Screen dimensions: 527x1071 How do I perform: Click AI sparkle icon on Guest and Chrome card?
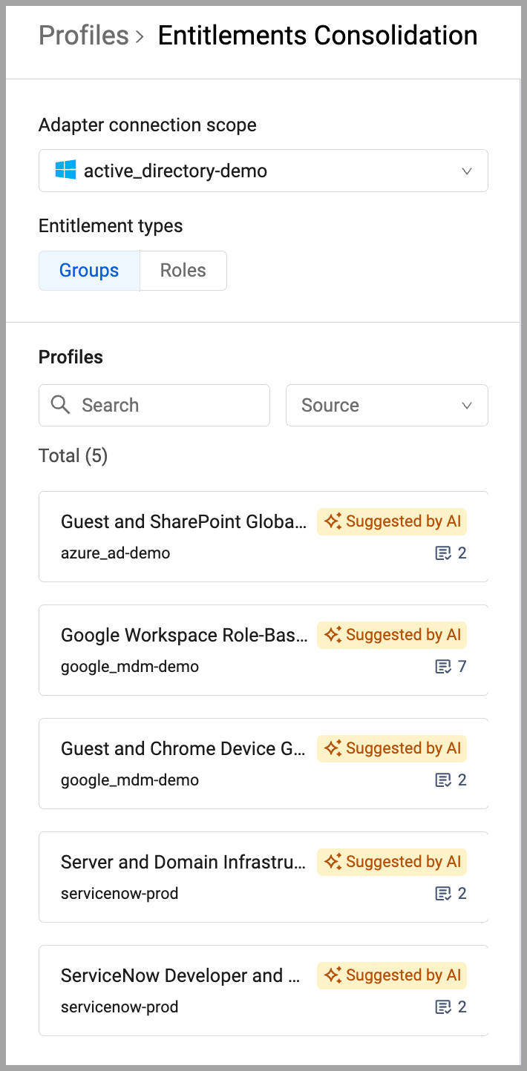point(333,748)
